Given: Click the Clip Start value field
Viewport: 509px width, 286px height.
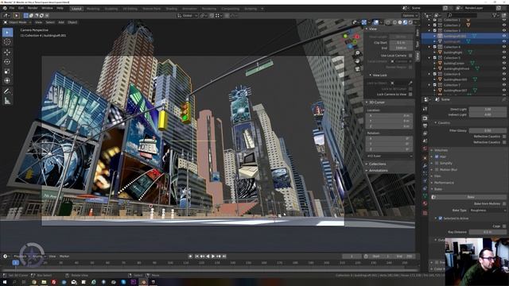Looking at the screenshot, I should pyautogui.click(x=401, y=42).
